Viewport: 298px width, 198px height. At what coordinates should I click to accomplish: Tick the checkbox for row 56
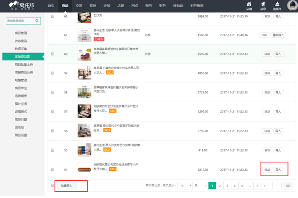point(53,131)
